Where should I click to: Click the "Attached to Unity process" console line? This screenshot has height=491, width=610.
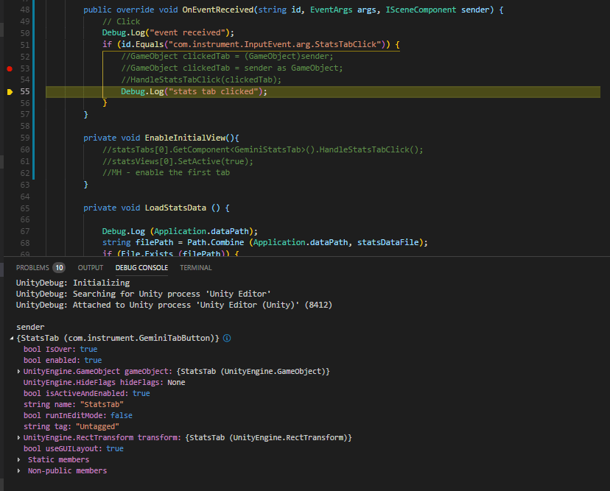tap(174, 305)
